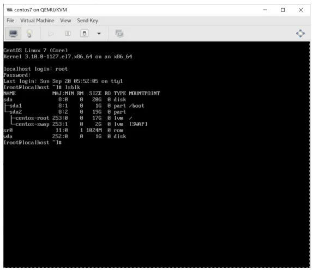Show the graphical console monitor view
The image size is (312, 272).
13,33
